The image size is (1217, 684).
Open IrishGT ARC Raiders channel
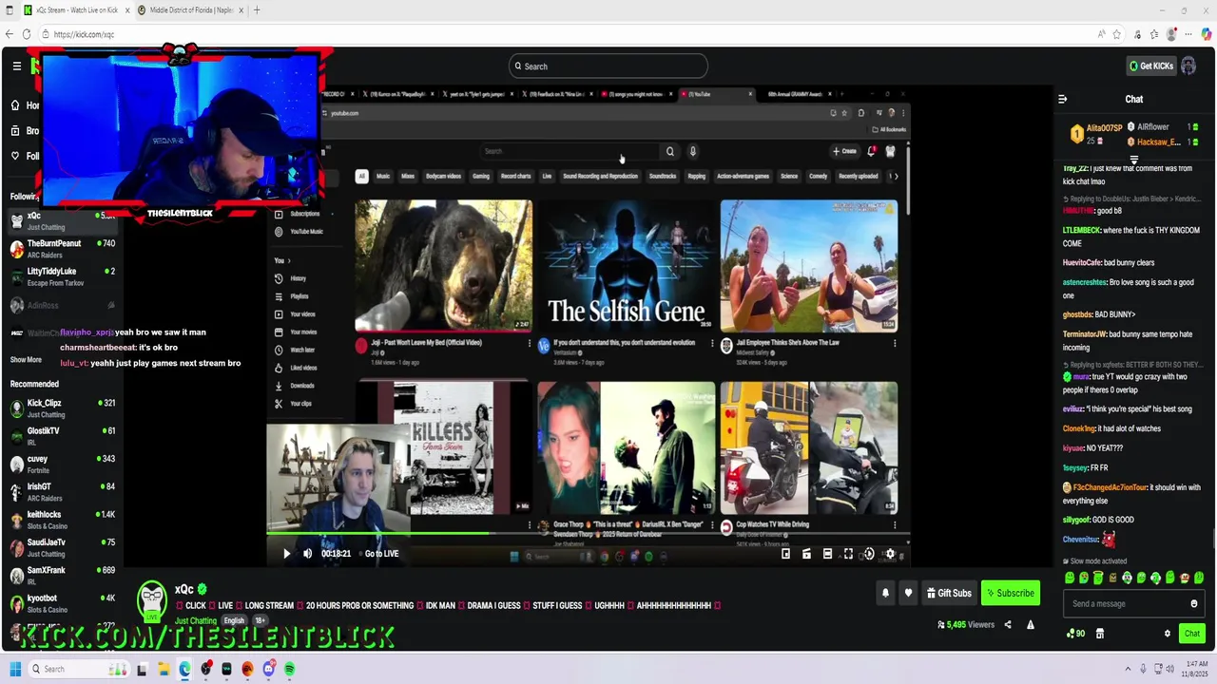62,492
